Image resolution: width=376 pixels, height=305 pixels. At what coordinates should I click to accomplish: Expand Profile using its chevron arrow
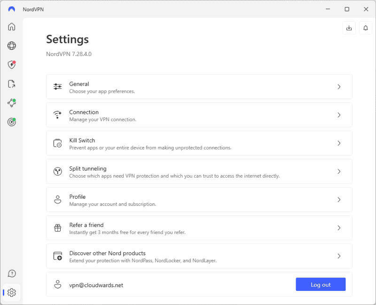tap(339, 200)
